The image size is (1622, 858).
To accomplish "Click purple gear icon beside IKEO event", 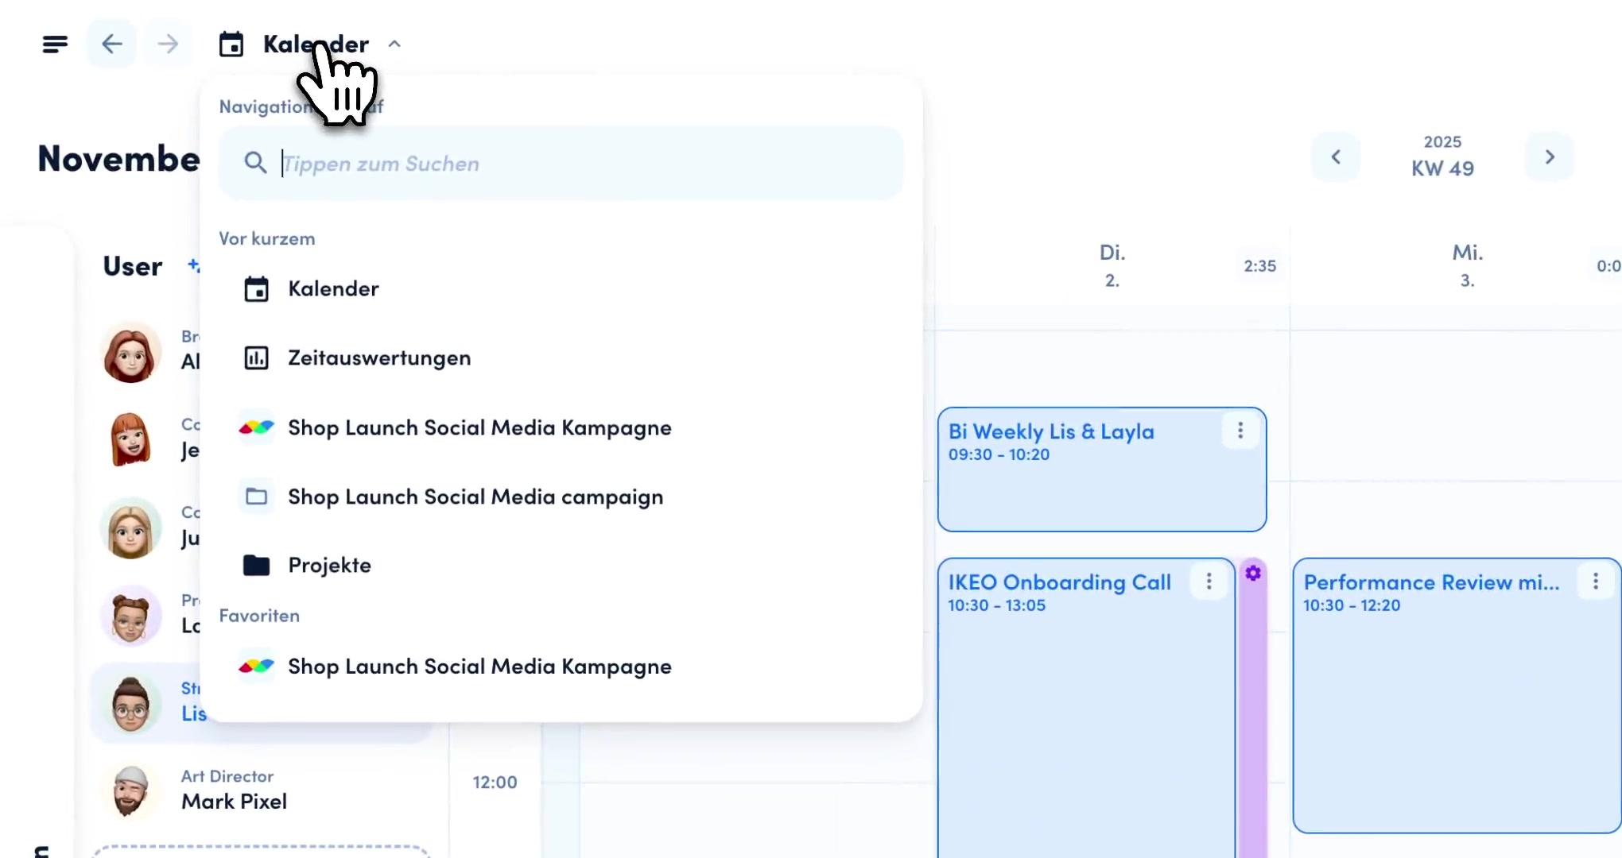I will click(x=1253, y=573).
